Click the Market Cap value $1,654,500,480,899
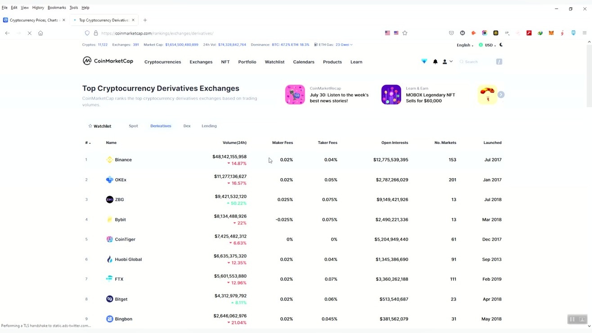 point(182,45)
